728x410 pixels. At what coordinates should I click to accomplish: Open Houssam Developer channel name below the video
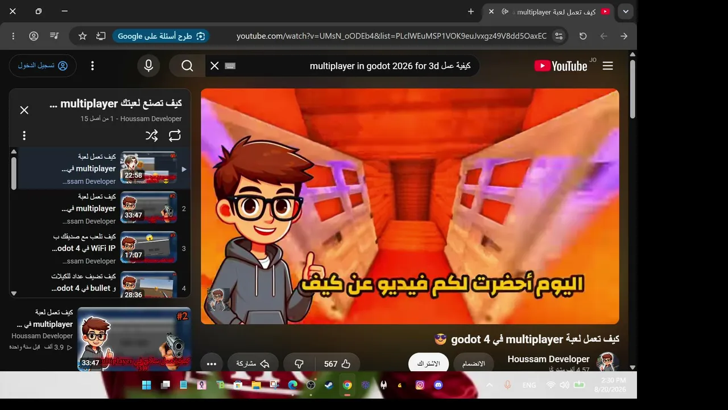coord(548,359)
